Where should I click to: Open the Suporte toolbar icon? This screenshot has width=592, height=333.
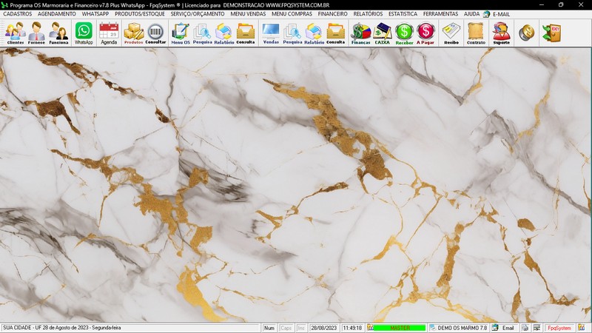[501, 33]
